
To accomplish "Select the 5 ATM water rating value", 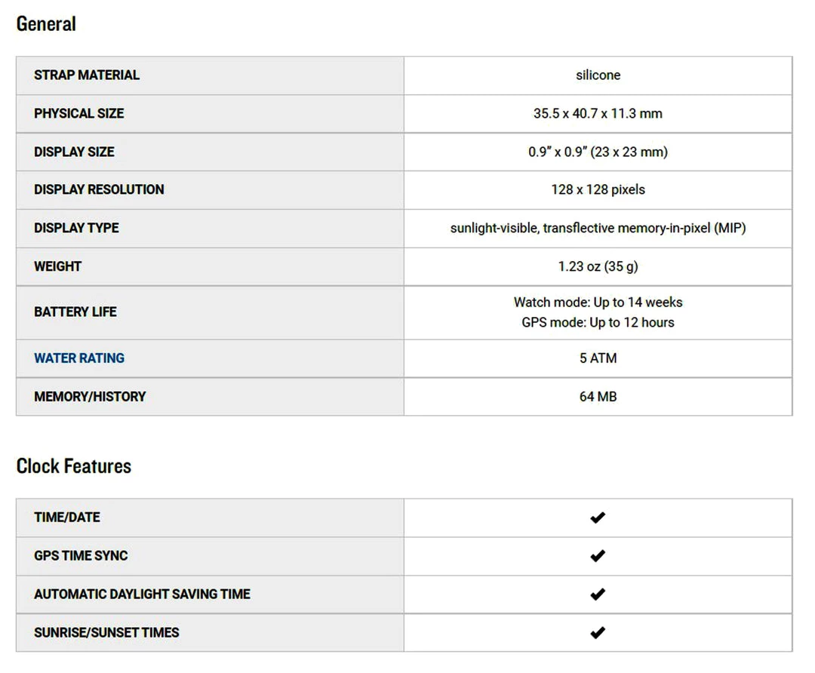I will [598, 358].
